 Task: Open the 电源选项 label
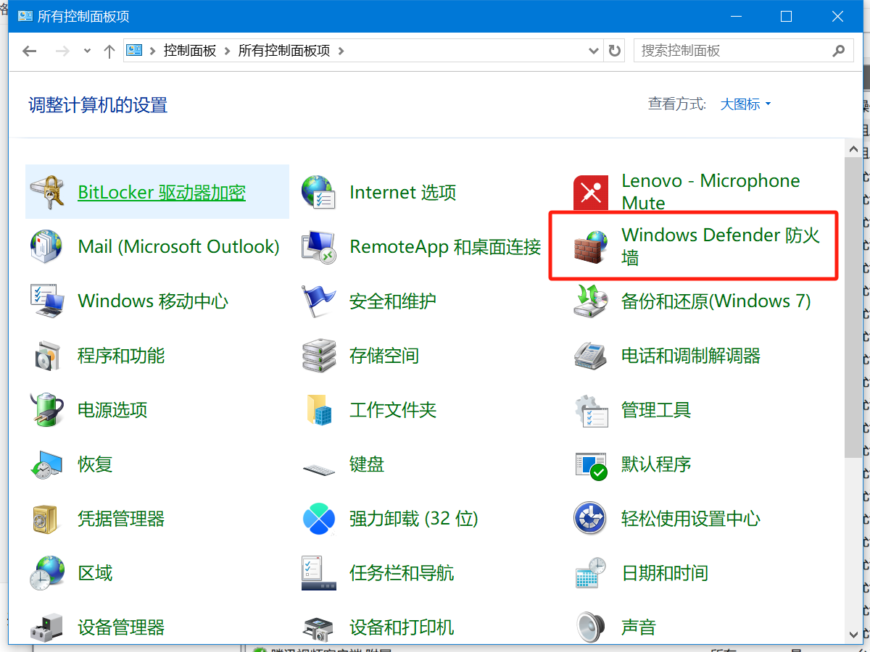click(112, 409)
